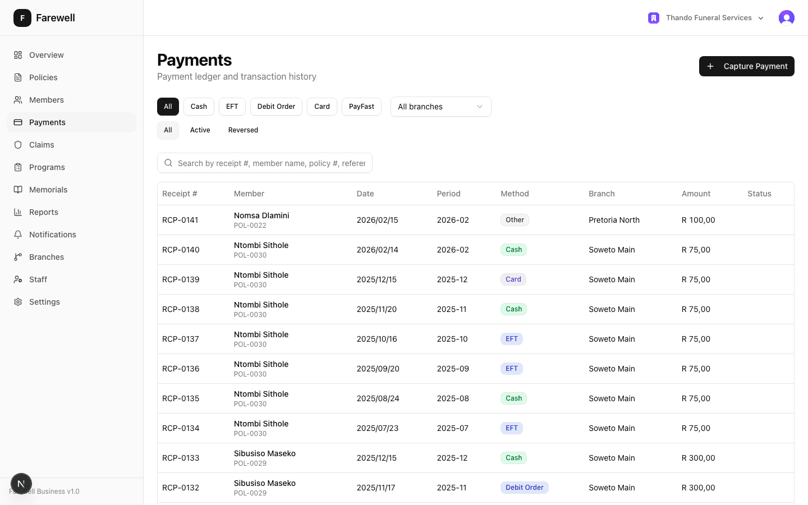Enable the EFT payment filter
Image resolution: width=808 pixels, height=505 pixels.
click(232, 107)
